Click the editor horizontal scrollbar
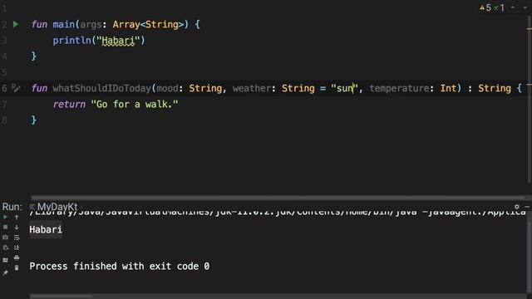Image resolution: width=532 pixels, height=299 pixels. pyautogui.click(x=278, y=198)
